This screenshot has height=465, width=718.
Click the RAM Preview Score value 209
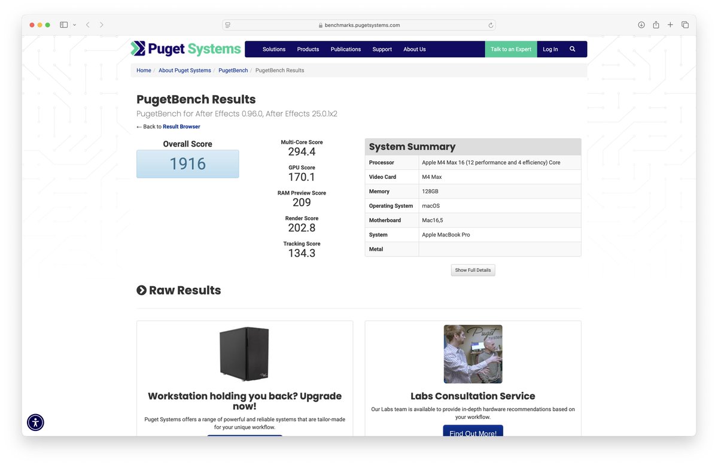click(x=302, y=202)
